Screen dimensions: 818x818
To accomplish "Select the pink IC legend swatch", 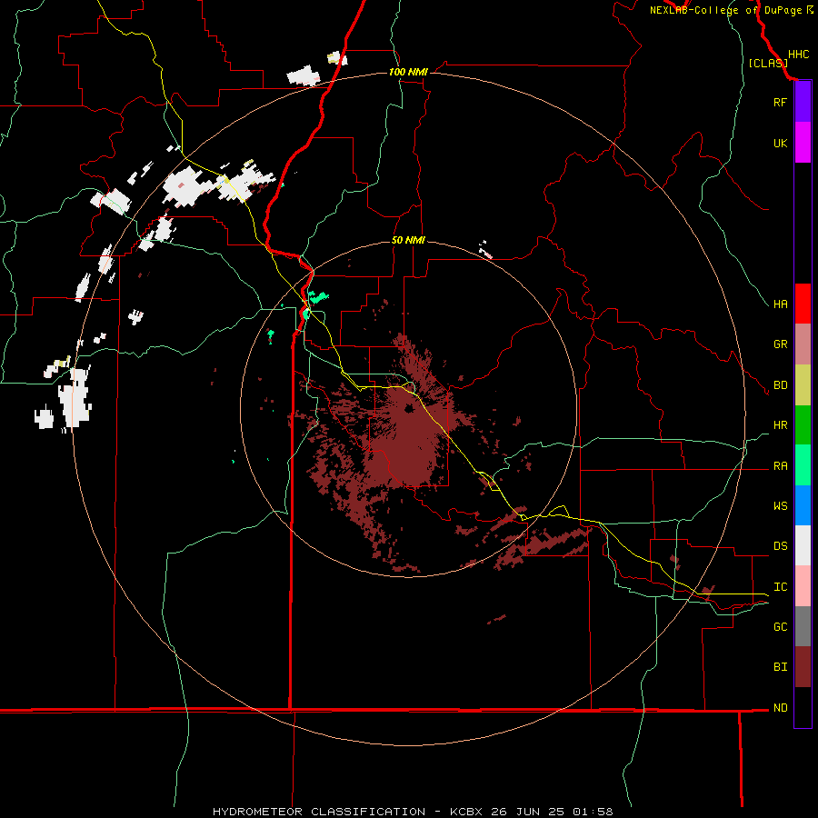I will point(803,586).
